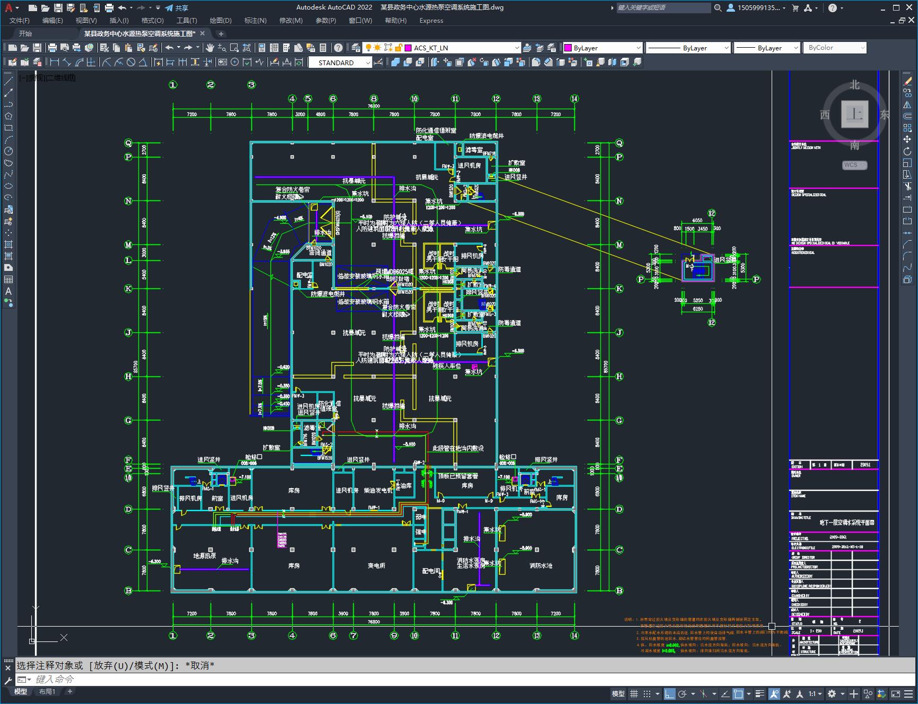The width and height of the screenshot is (918, 704).
Task: Toggle object snap in status bar
Action: (738, 693)
